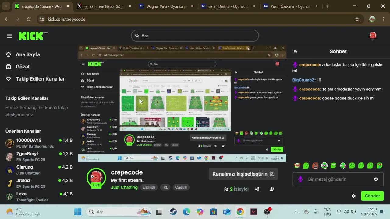This screenshot has width=390, height=219.
Task: Bookmark this page with the star
Action: click(357, 19)
